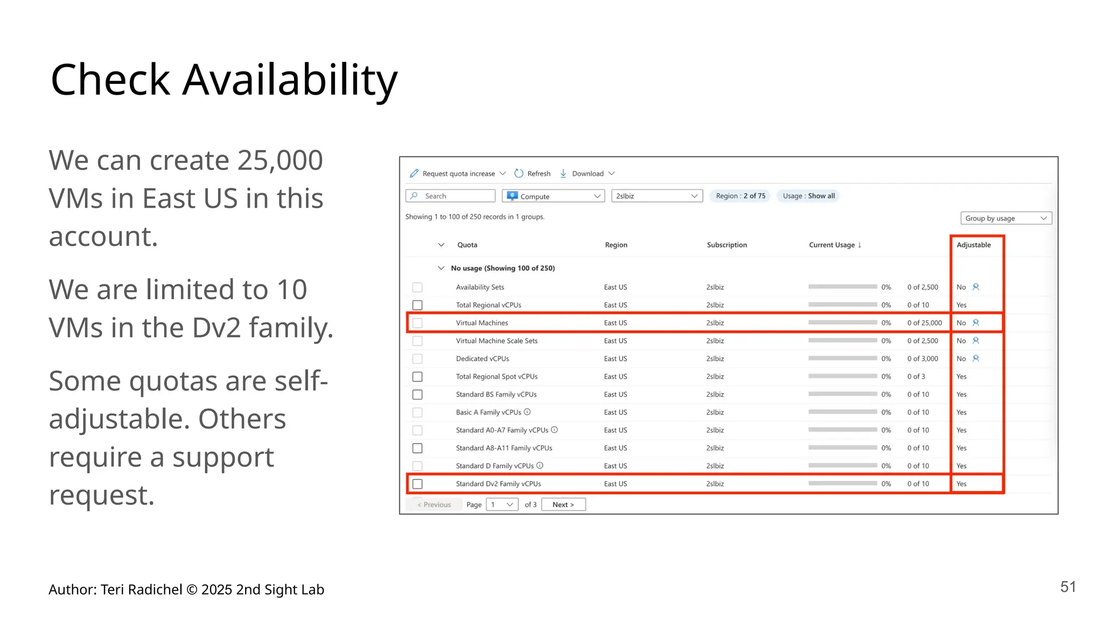Click the Request quota increase label
The image size is (1103, 620).
pyautogui.click(x=458, y=173)
